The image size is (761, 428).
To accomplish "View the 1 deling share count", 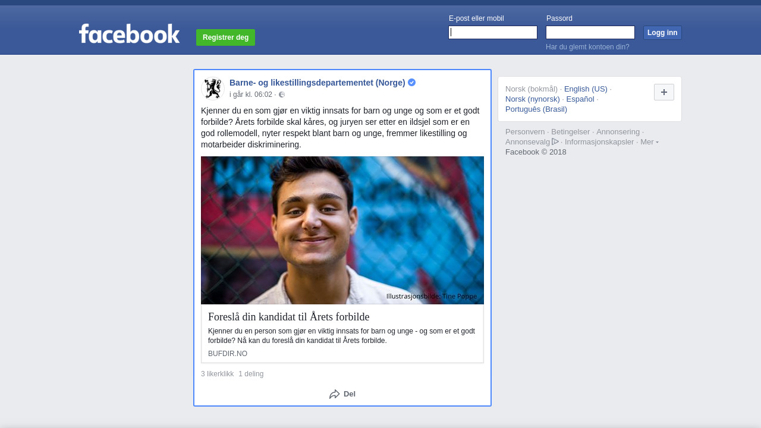I will pos(251,374).
